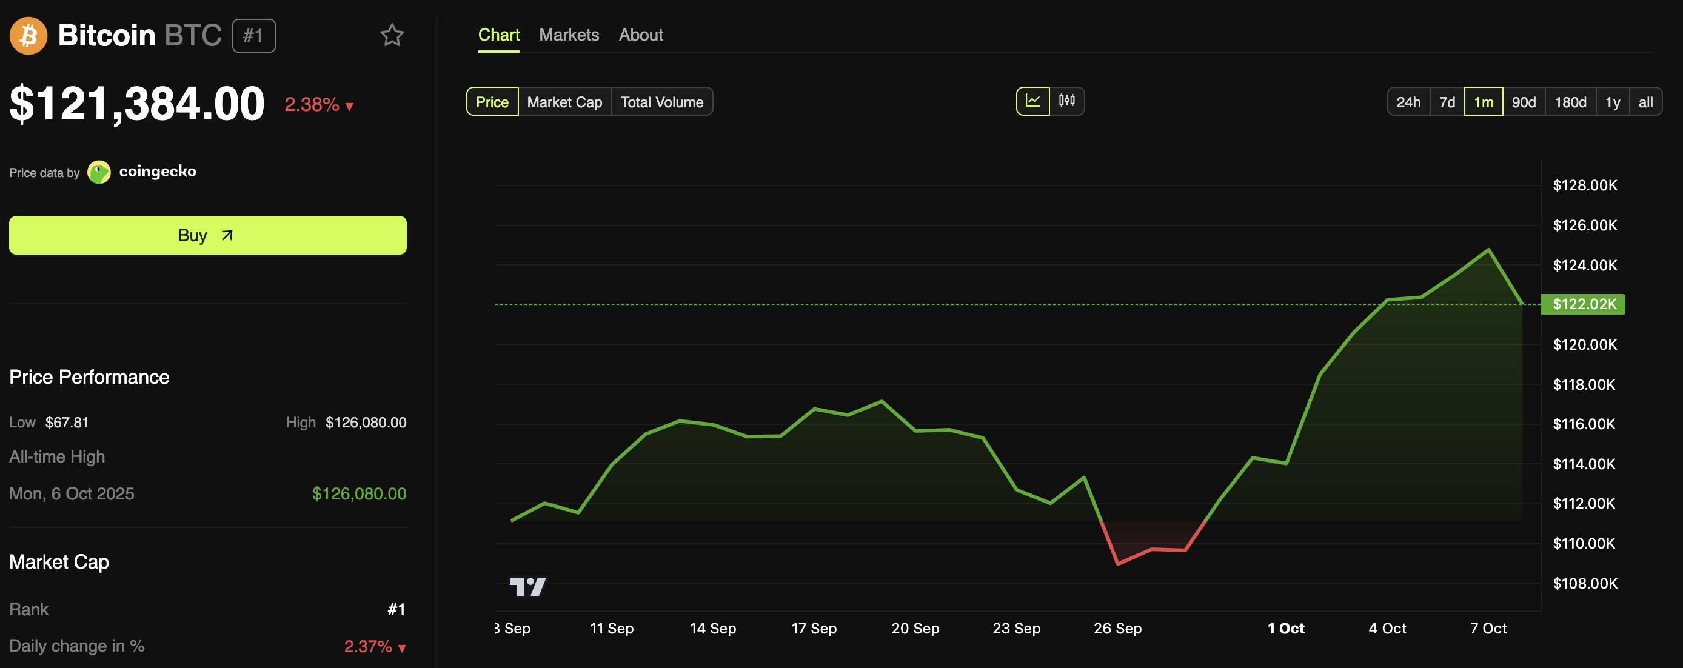Switch to the About tab
The image size is (1683, 668).
tap(641, 35)
